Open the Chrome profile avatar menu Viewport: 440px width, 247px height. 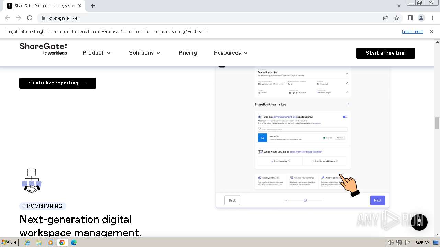point(421,18)
